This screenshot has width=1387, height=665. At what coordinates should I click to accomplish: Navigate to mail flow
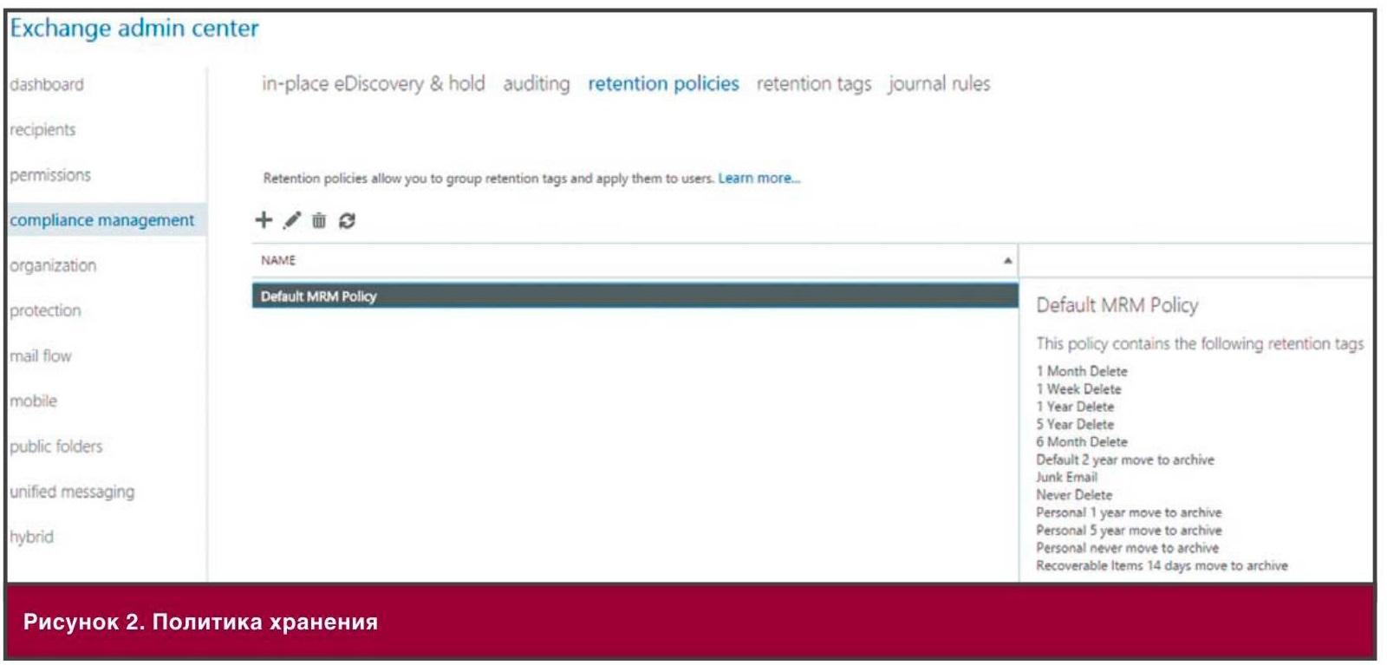[41, 355]
